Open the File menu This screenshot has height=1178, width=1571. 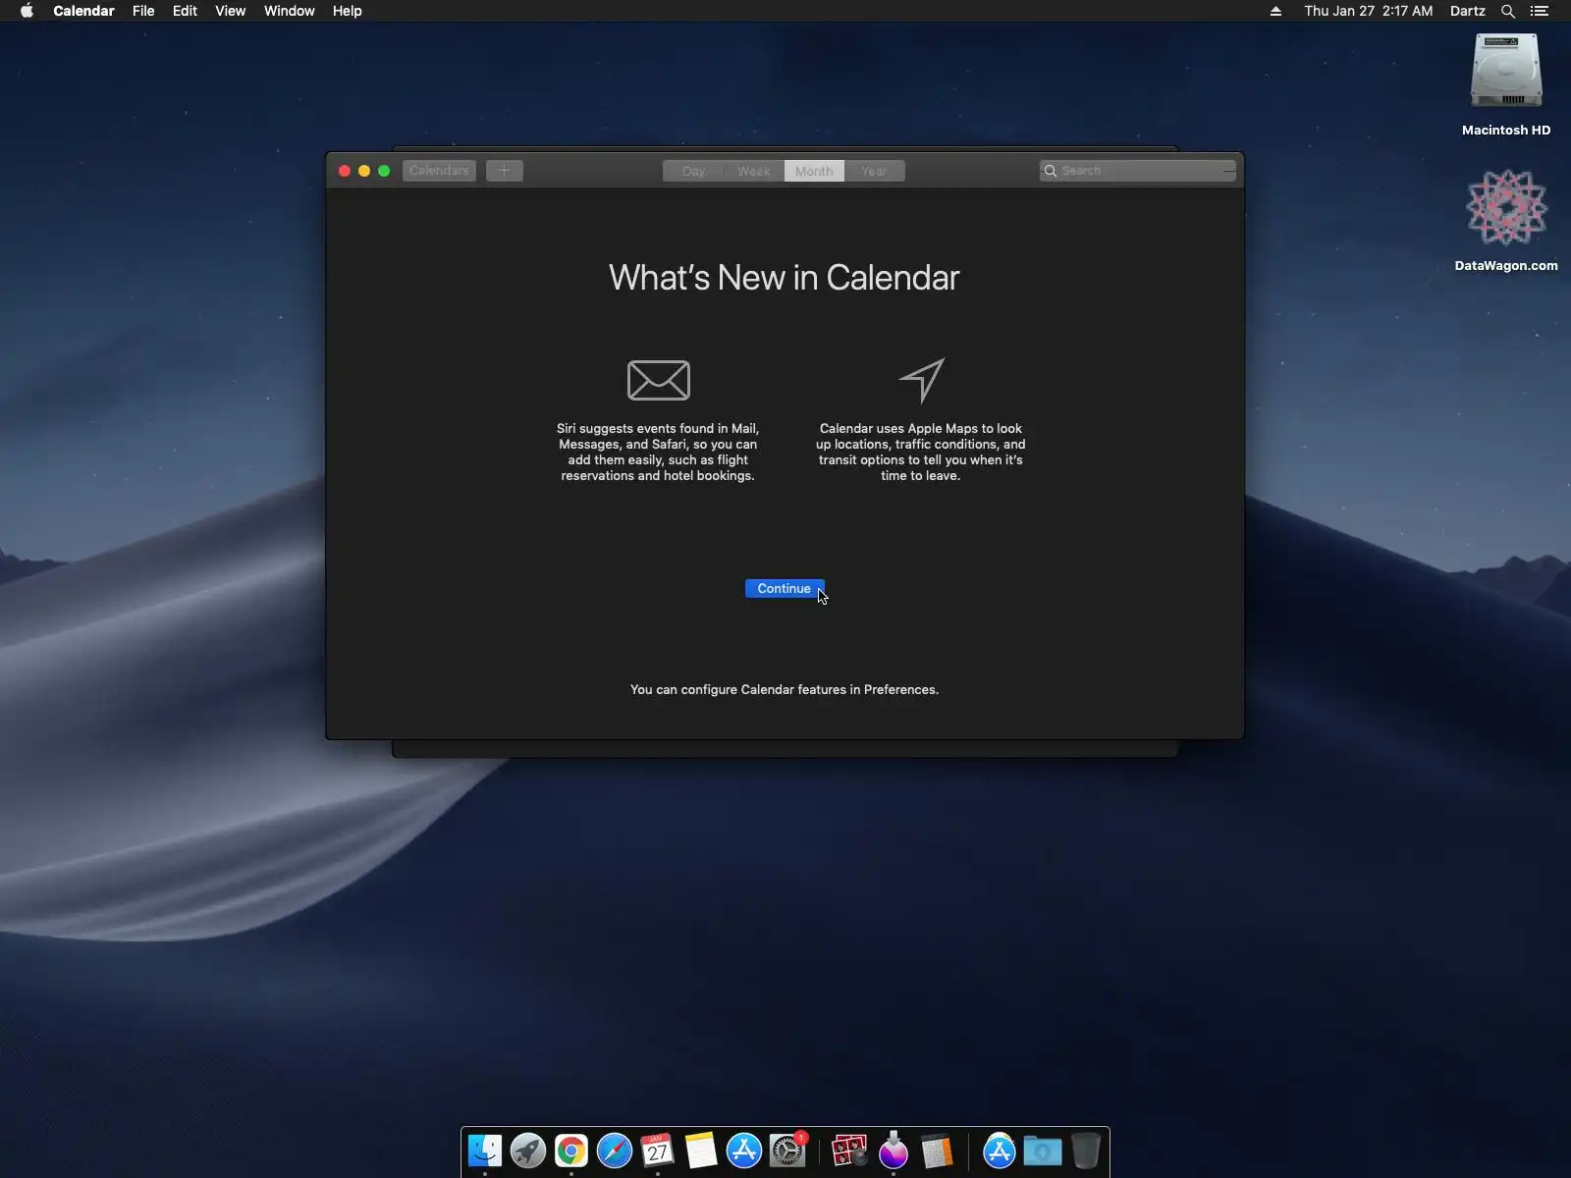tap(143, 11)
